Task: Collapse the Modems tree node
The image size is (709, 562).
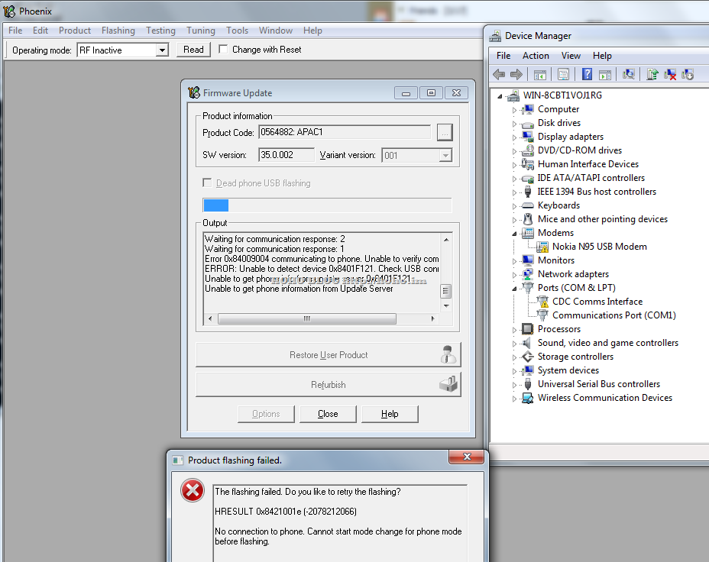Action: pyautogui.click(x=514, y=234)
